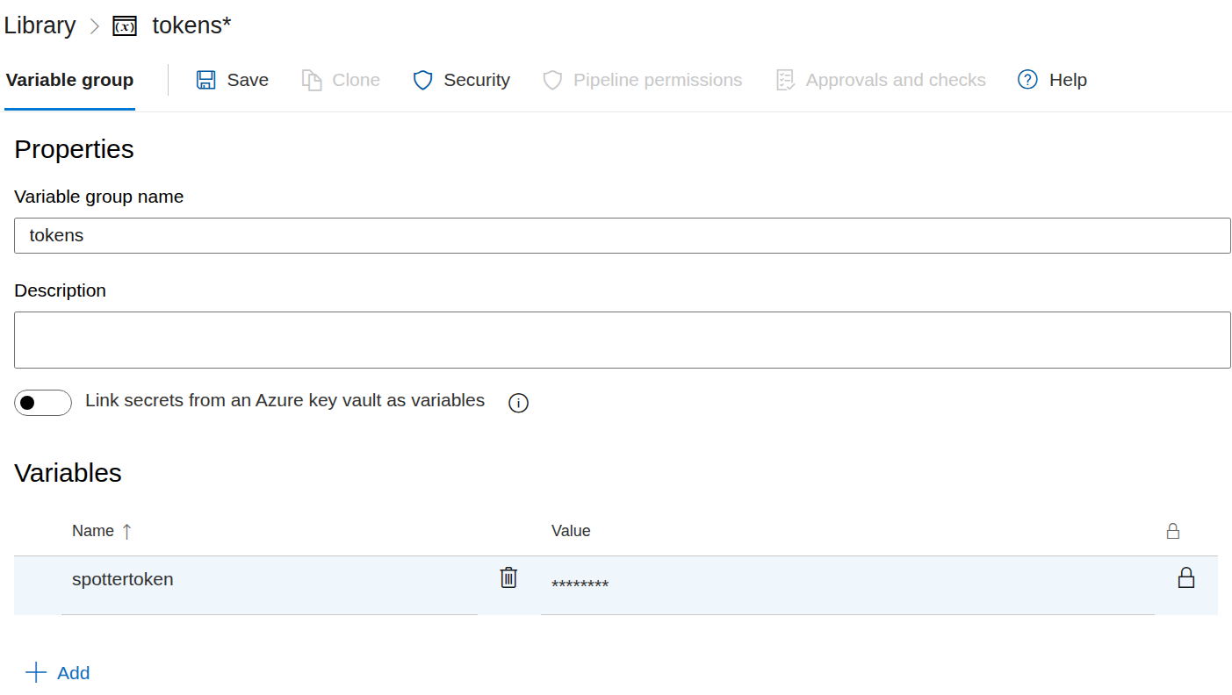The image size is (1232, 695).
Task: Click the Approvals and checks checklist icon
Action: point(785,81)
